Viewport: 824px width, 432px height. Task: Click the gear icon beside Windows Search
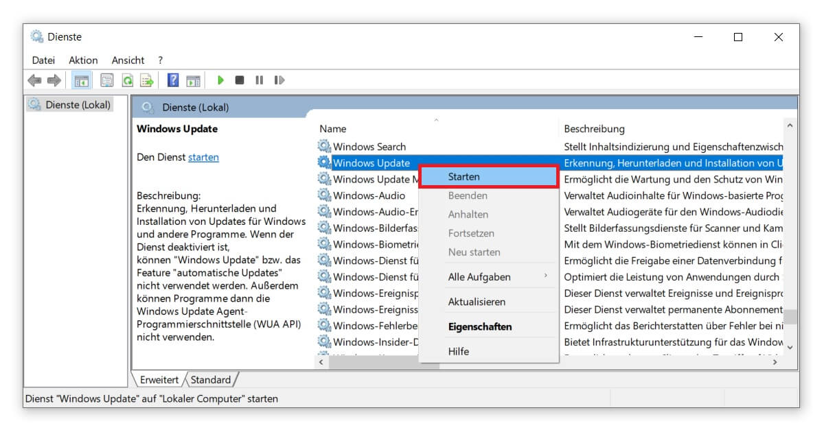click(324, 146)
